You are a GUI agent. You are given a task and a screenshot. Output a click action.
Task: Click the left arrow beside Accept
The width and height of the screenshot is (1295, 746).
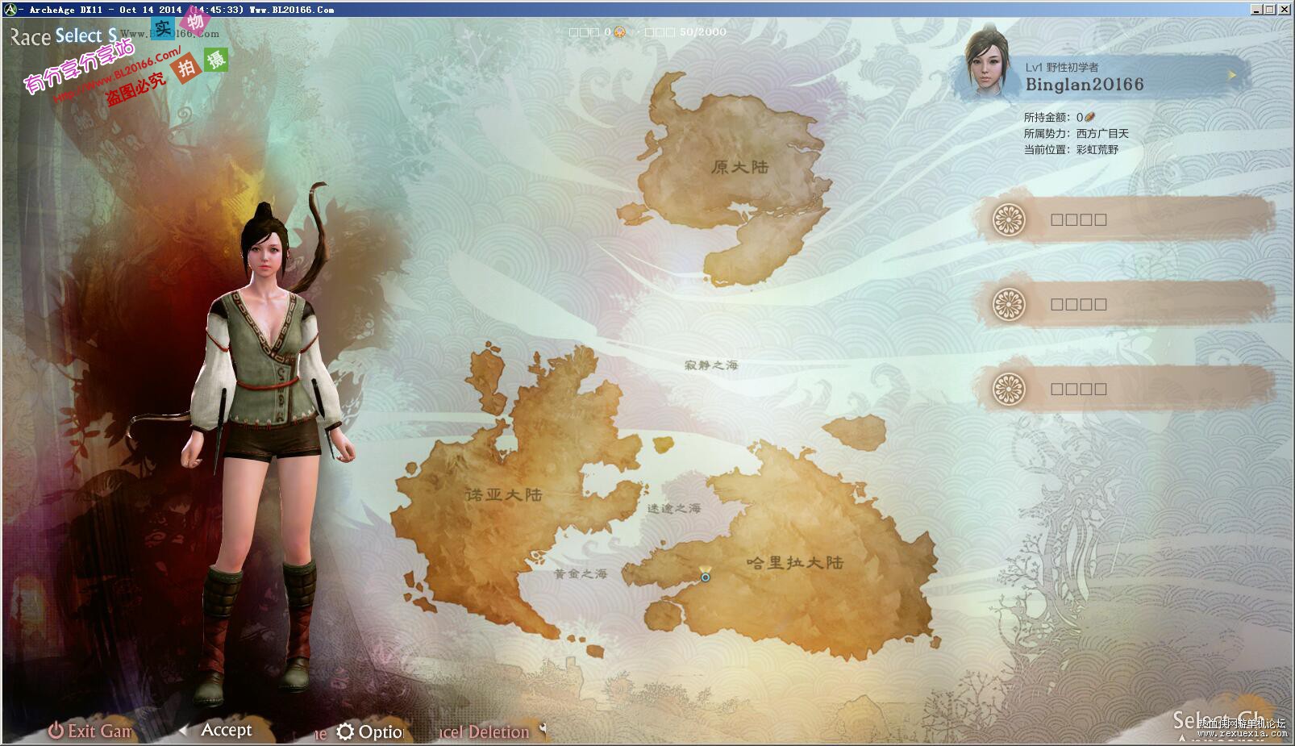click(183, 730)
